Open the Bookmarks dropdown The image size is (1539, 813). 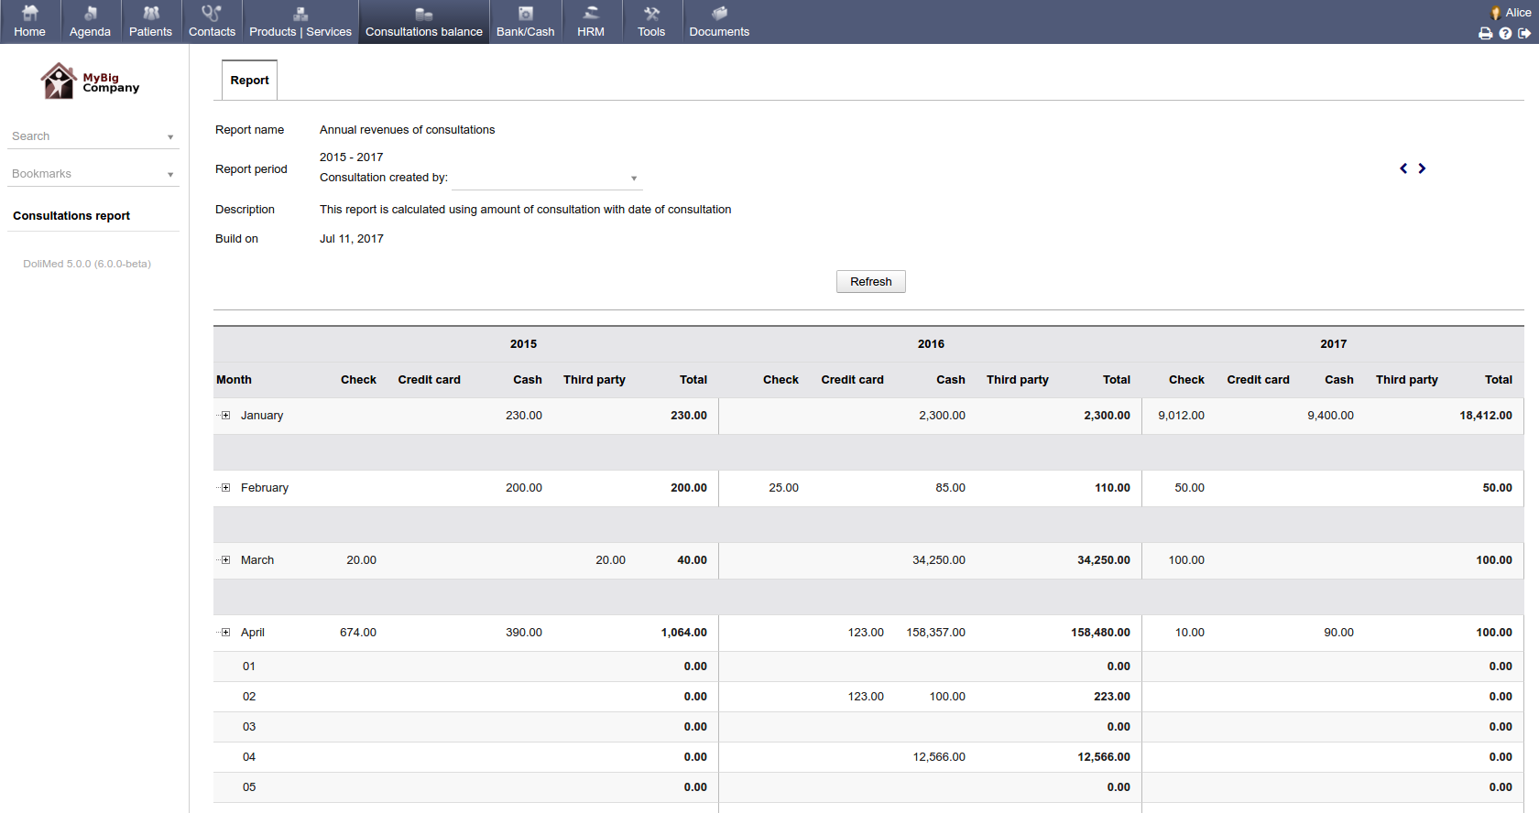pos(93,174)
